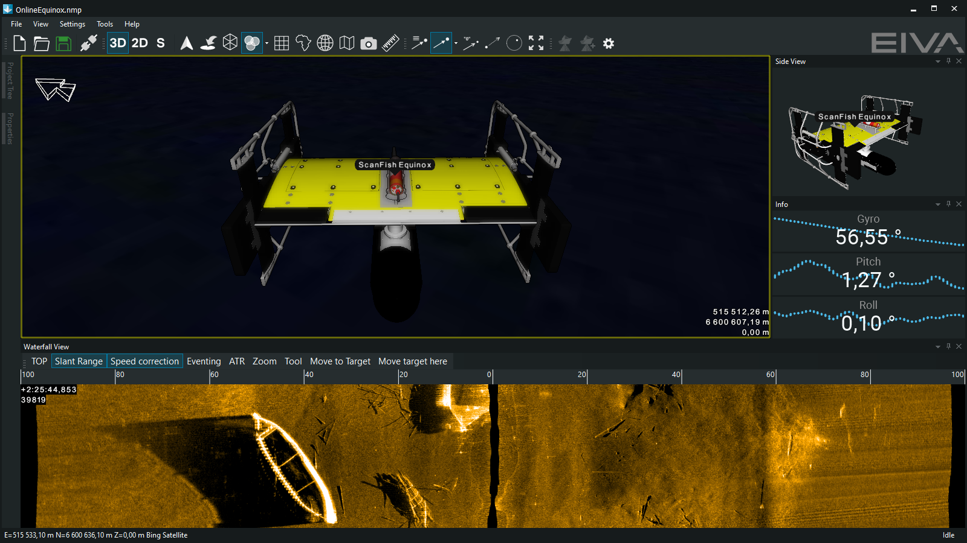
Task: Expand dropdown arrow beside overlapping circles icon
Action: 267,43
